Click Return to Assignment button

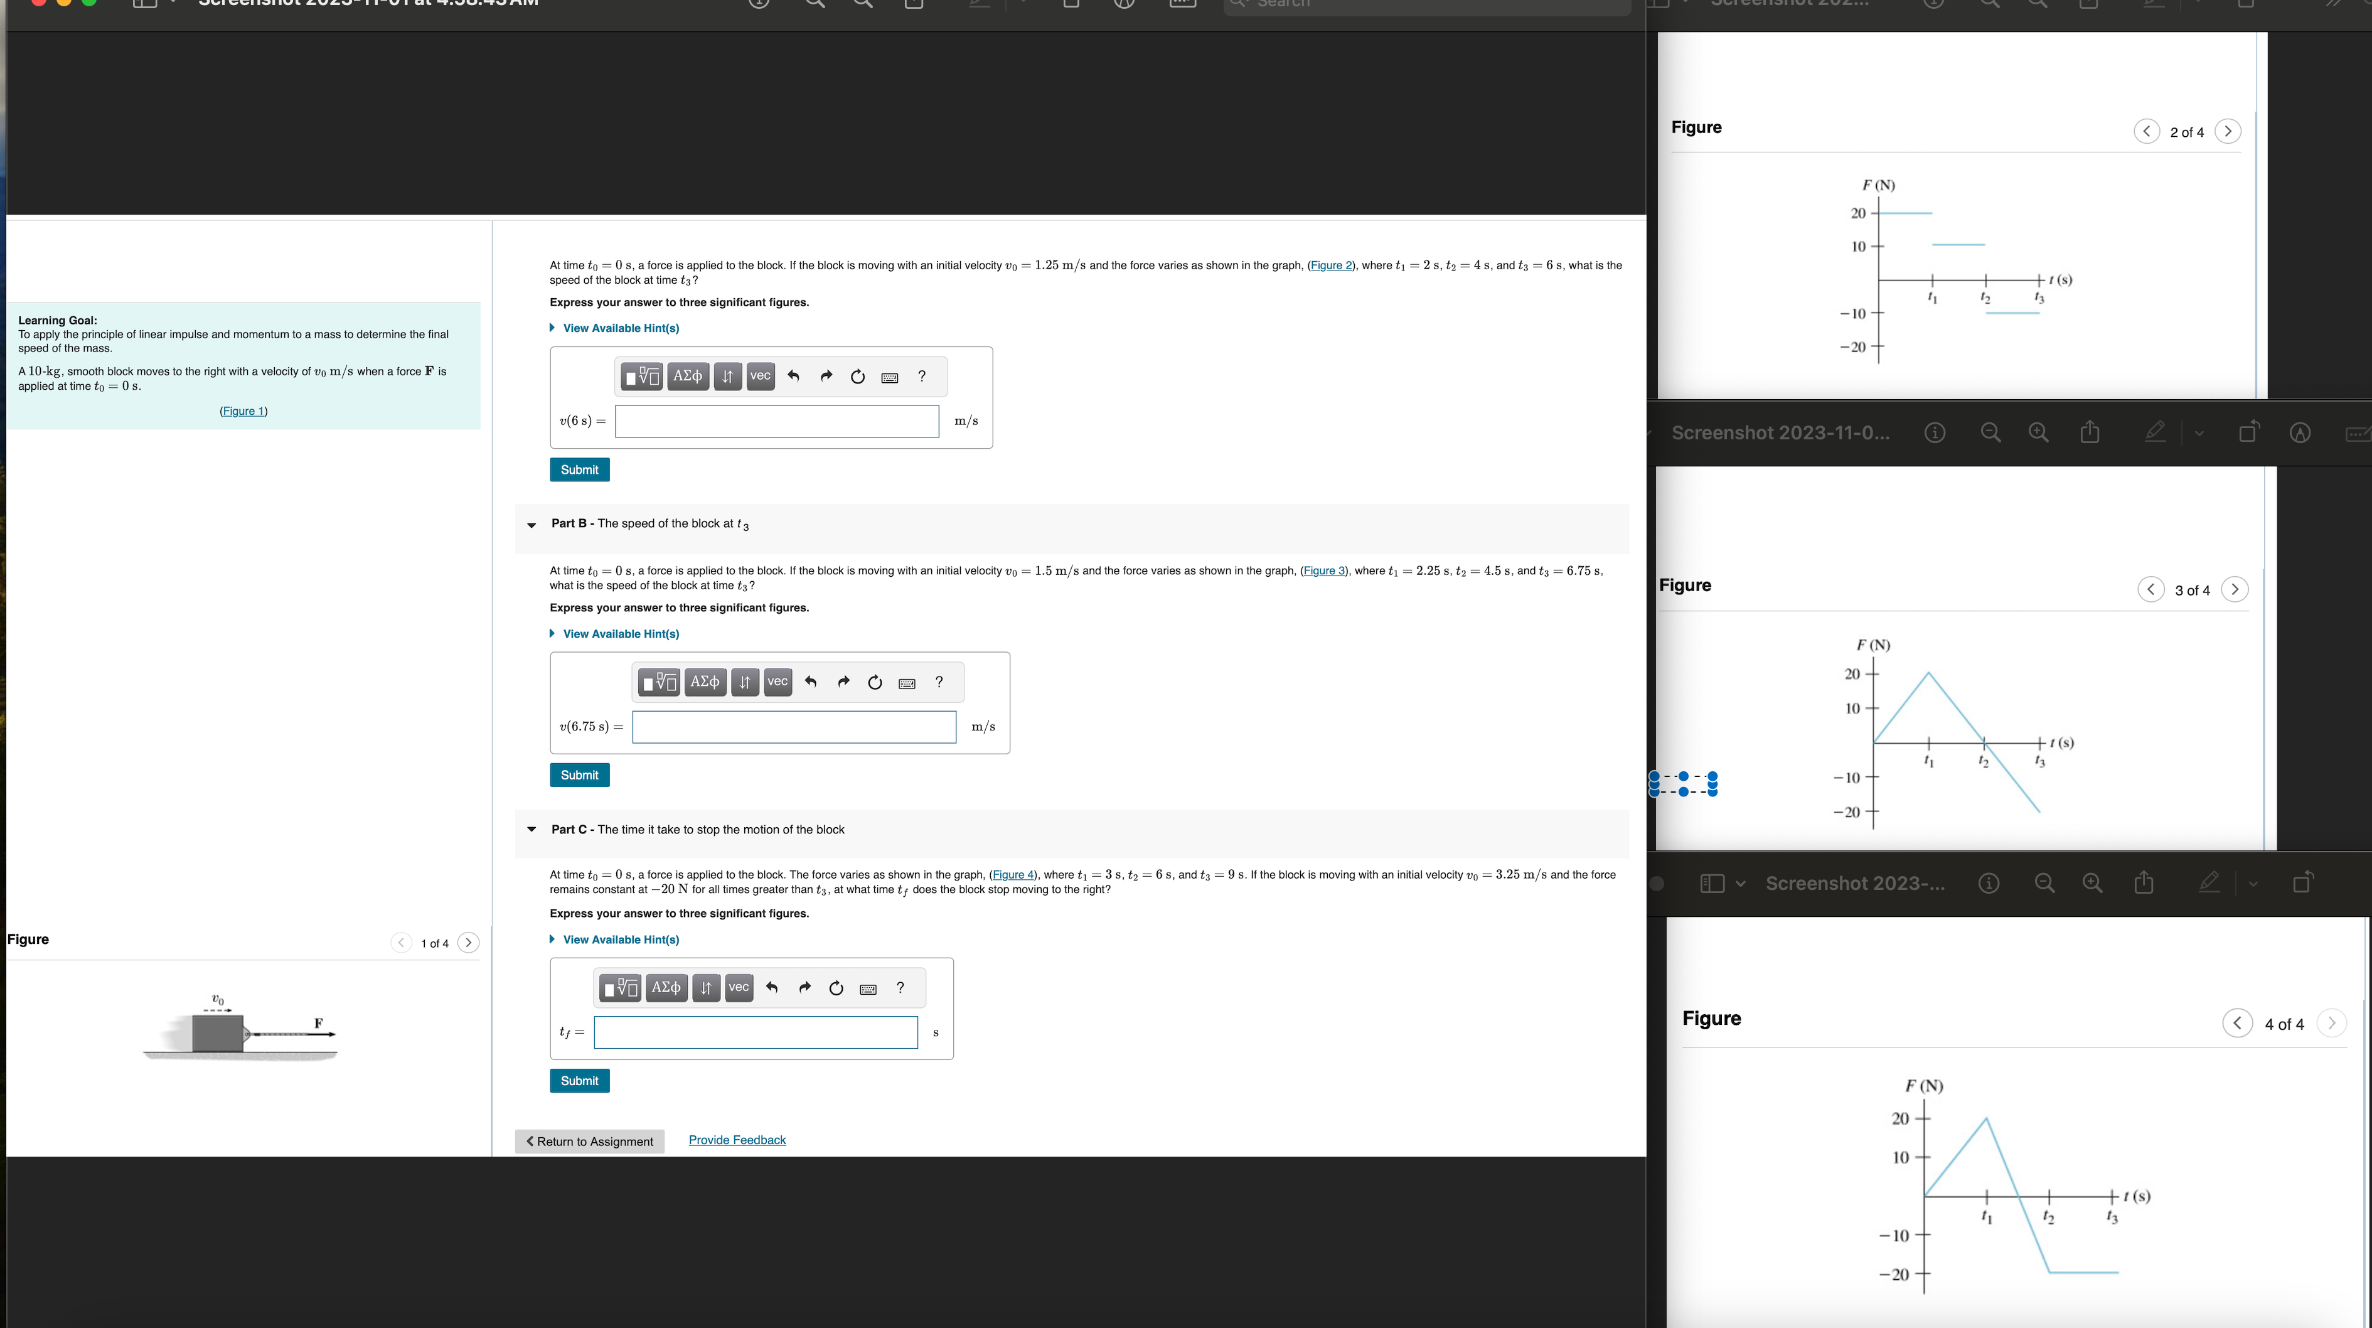tap(589, 1141)
